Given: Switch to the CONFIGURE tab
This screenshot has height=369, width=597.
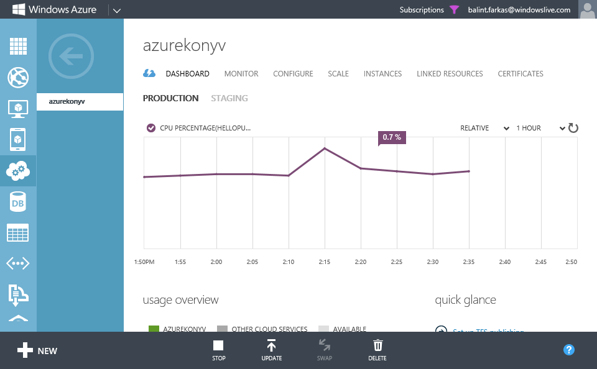Looking at the screenshot, I should tap(293, 74).
